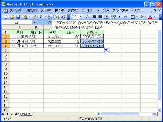This screenshot has height=122, width=163.
Task: Save the workbook with floppy icon
Action: (18, 17)
